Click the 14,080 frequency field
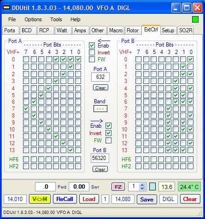The image size is (205, 219). (x=123, y=199)
